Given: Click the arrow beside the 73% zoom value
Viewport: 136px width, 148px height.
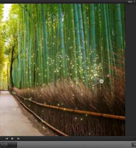Looking at the screenshot, I should coord(135,2).
